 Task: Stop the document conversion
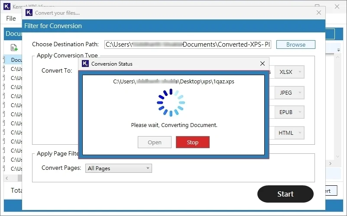point(192,142)
